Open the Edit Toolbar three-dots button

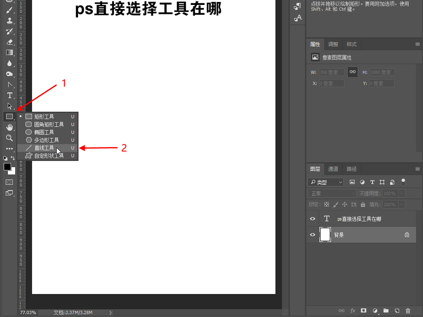pyautogui.click(x=9, y=149)
